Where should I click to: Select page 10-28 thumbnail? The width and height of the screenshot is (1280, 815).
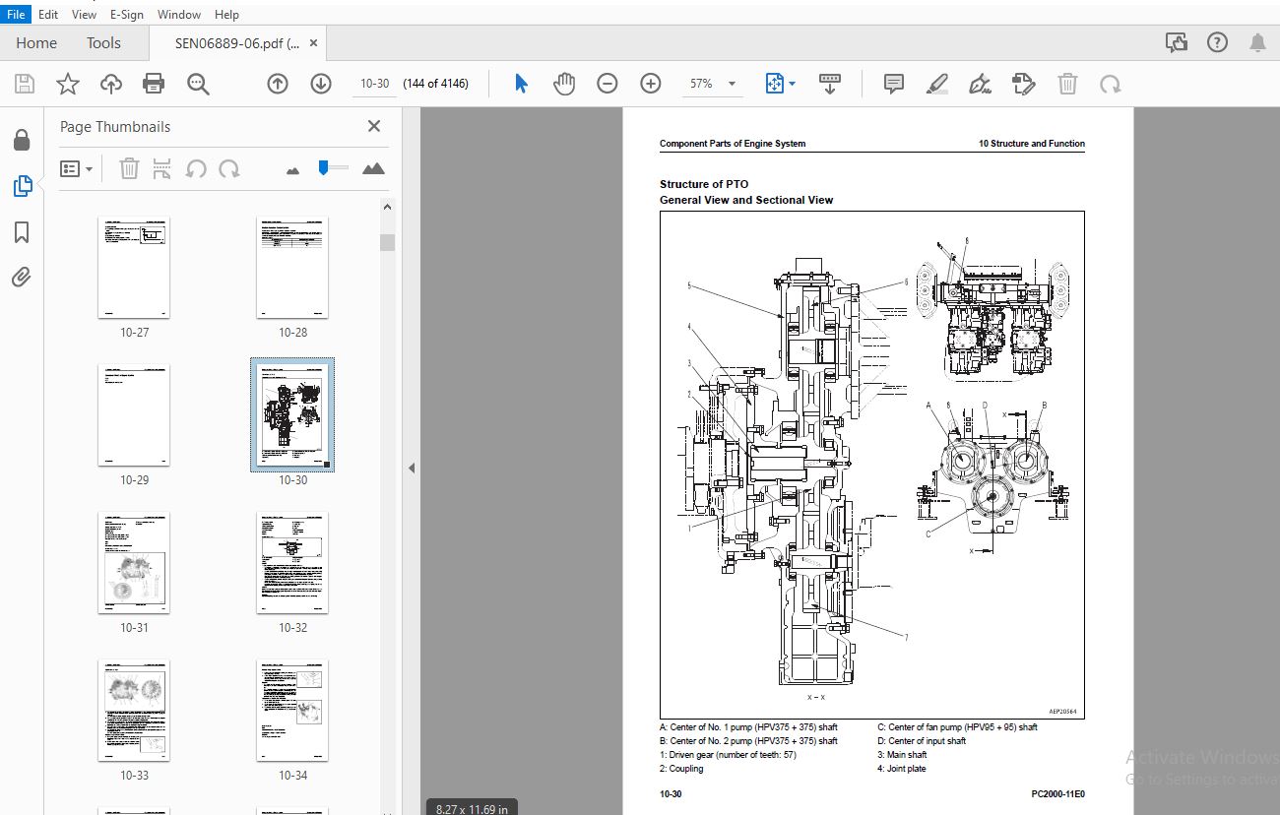coord(292,268)
